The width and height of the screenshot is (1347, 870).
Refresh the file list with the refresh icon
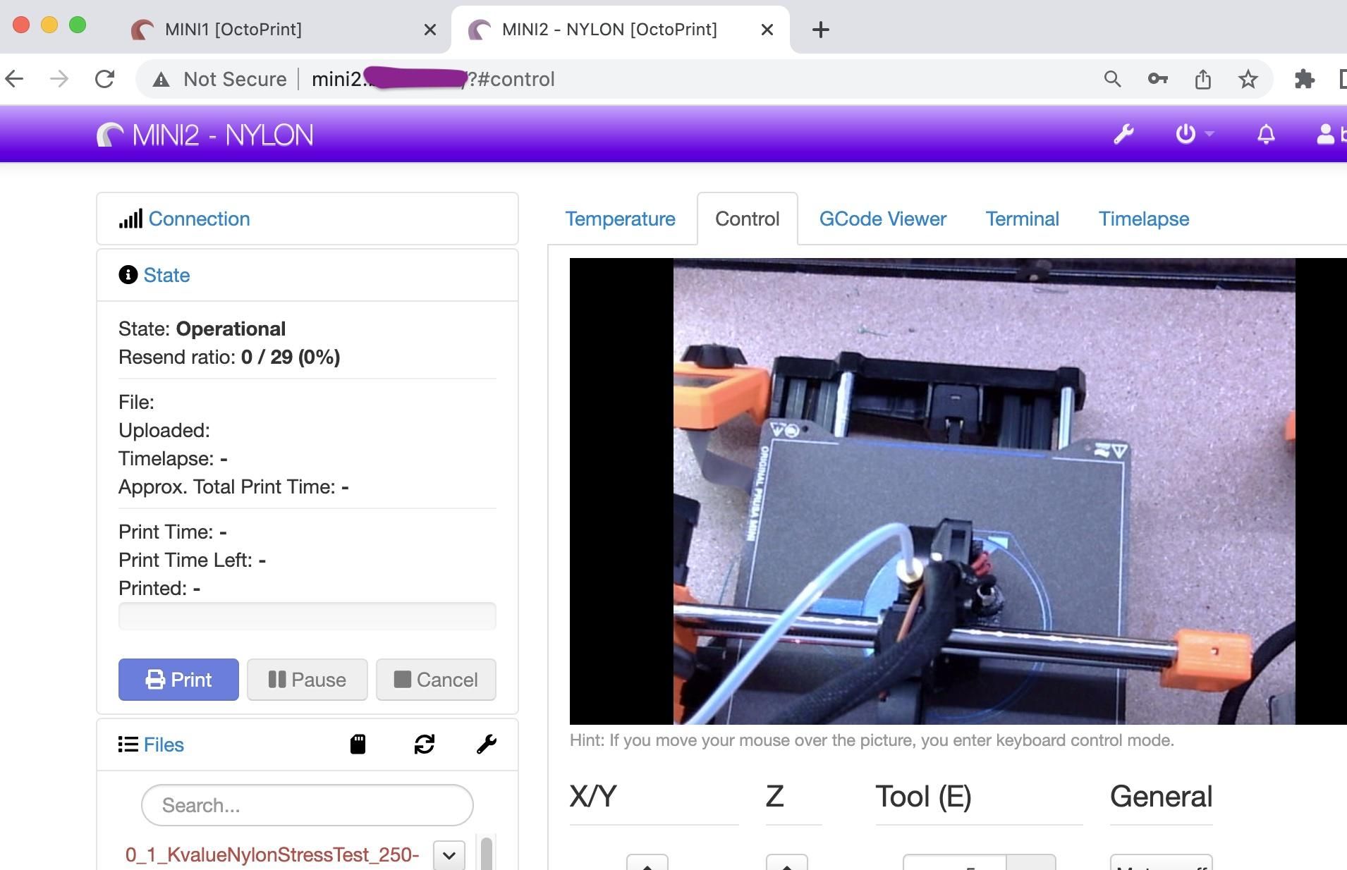click(x=425, y=744)
